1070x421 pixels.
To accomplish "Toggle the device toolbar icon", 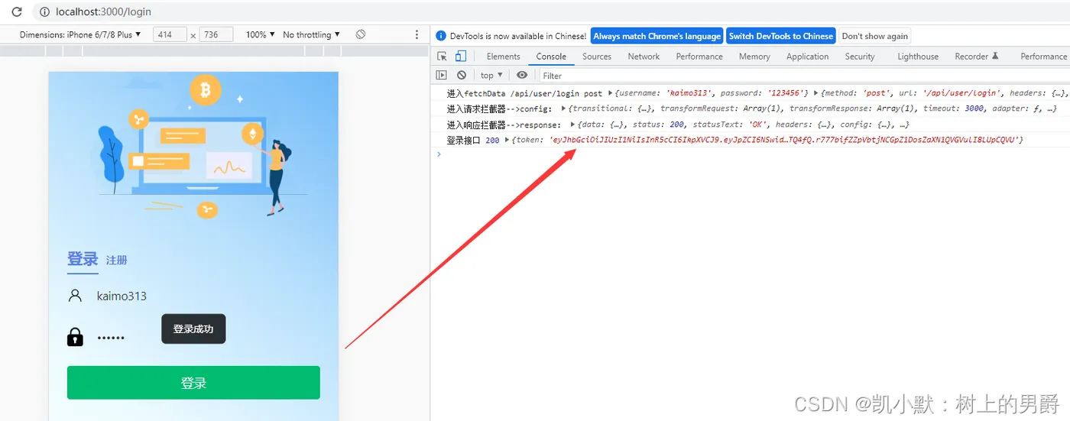I will click(x=461, y=56).
